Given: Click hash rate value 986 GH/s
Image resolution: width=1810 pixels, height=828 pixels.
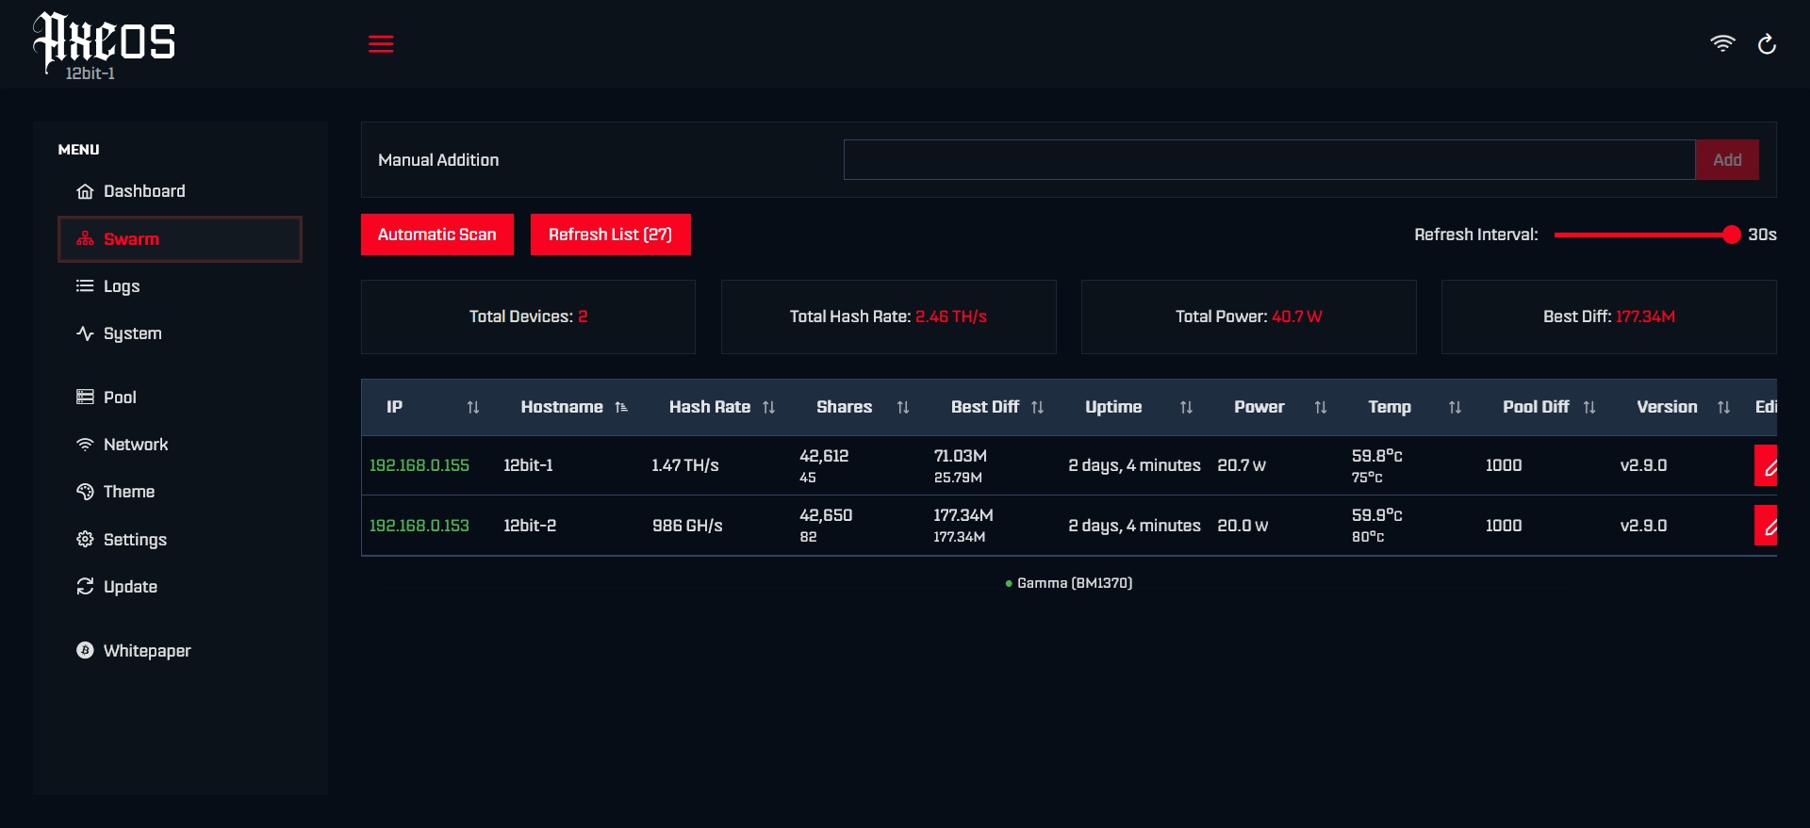Looking at the screenshot, I should (687, 526).
